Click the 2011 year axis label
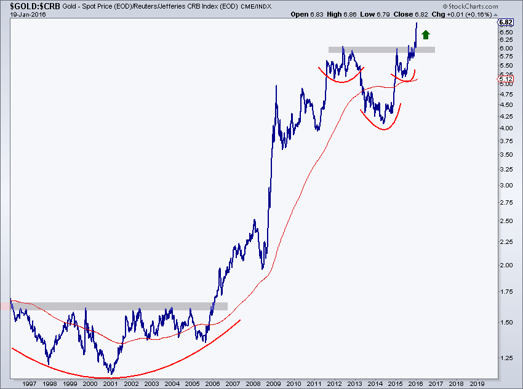 click(x=314, y=384)
